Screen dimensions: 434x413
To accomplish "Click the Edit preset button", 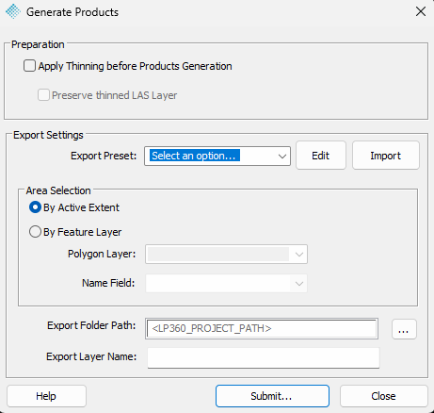I will (321, 156).
